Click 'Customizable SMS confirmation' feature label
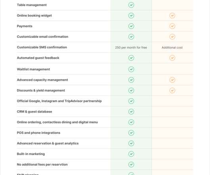The width and height of the screenshot is (210, 175). pos(42,47)
